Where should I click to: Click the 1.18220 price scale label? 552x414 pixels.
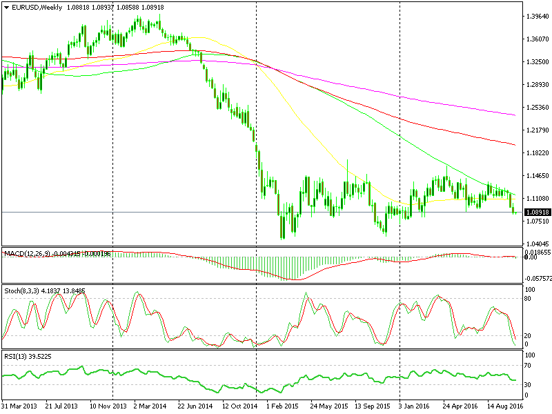(x=538, y=152)
